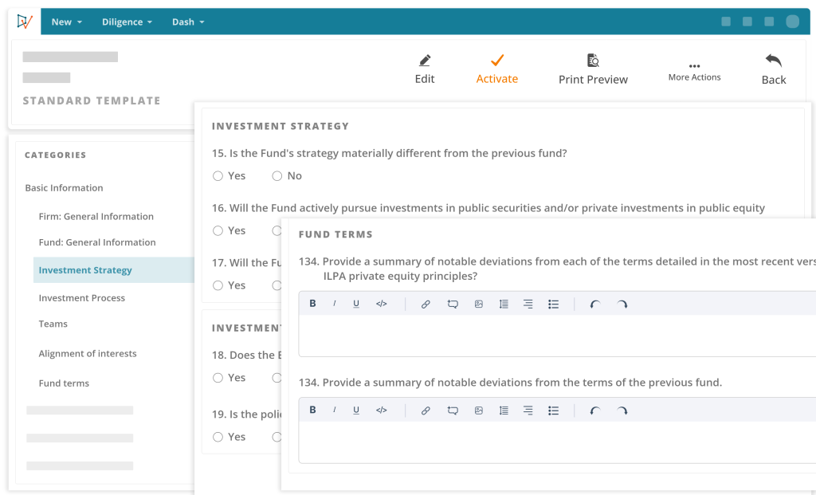Apply a numbered list in the editor
Image resolution: width=816 pixels, height=495 pixels.
click(503, 303)
